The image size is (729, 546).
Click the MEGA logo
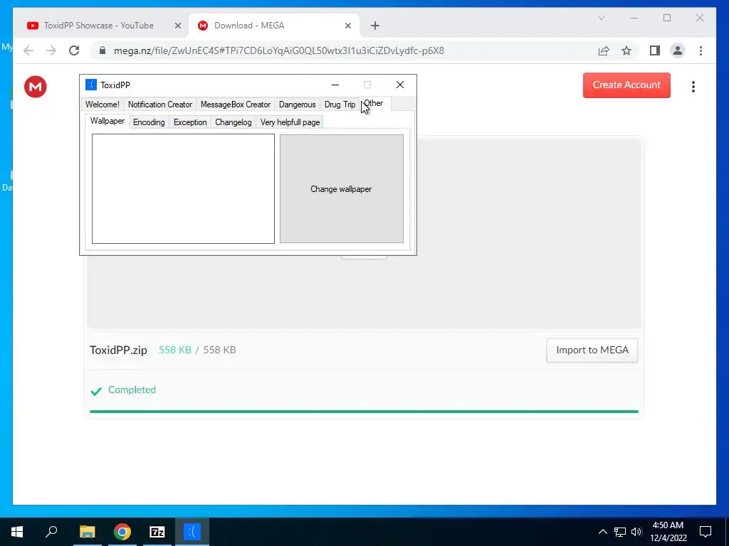[x=36, y=87]
